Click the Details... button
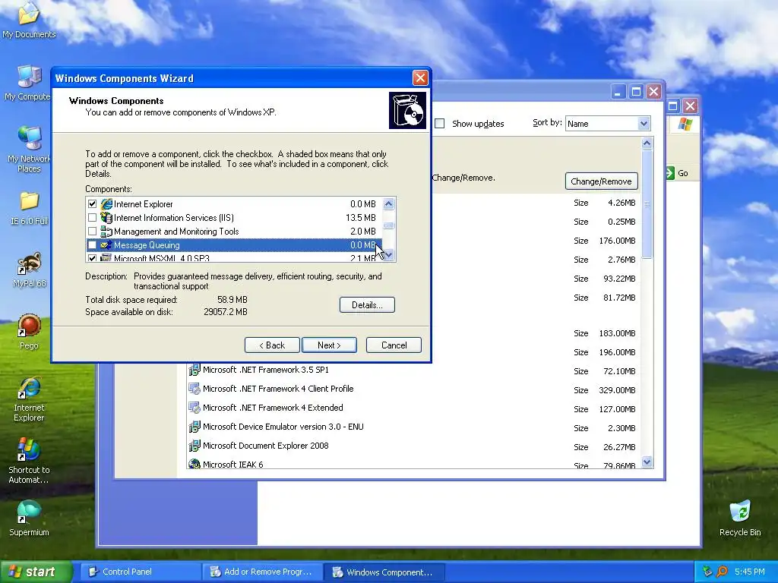 pos(367,305)
